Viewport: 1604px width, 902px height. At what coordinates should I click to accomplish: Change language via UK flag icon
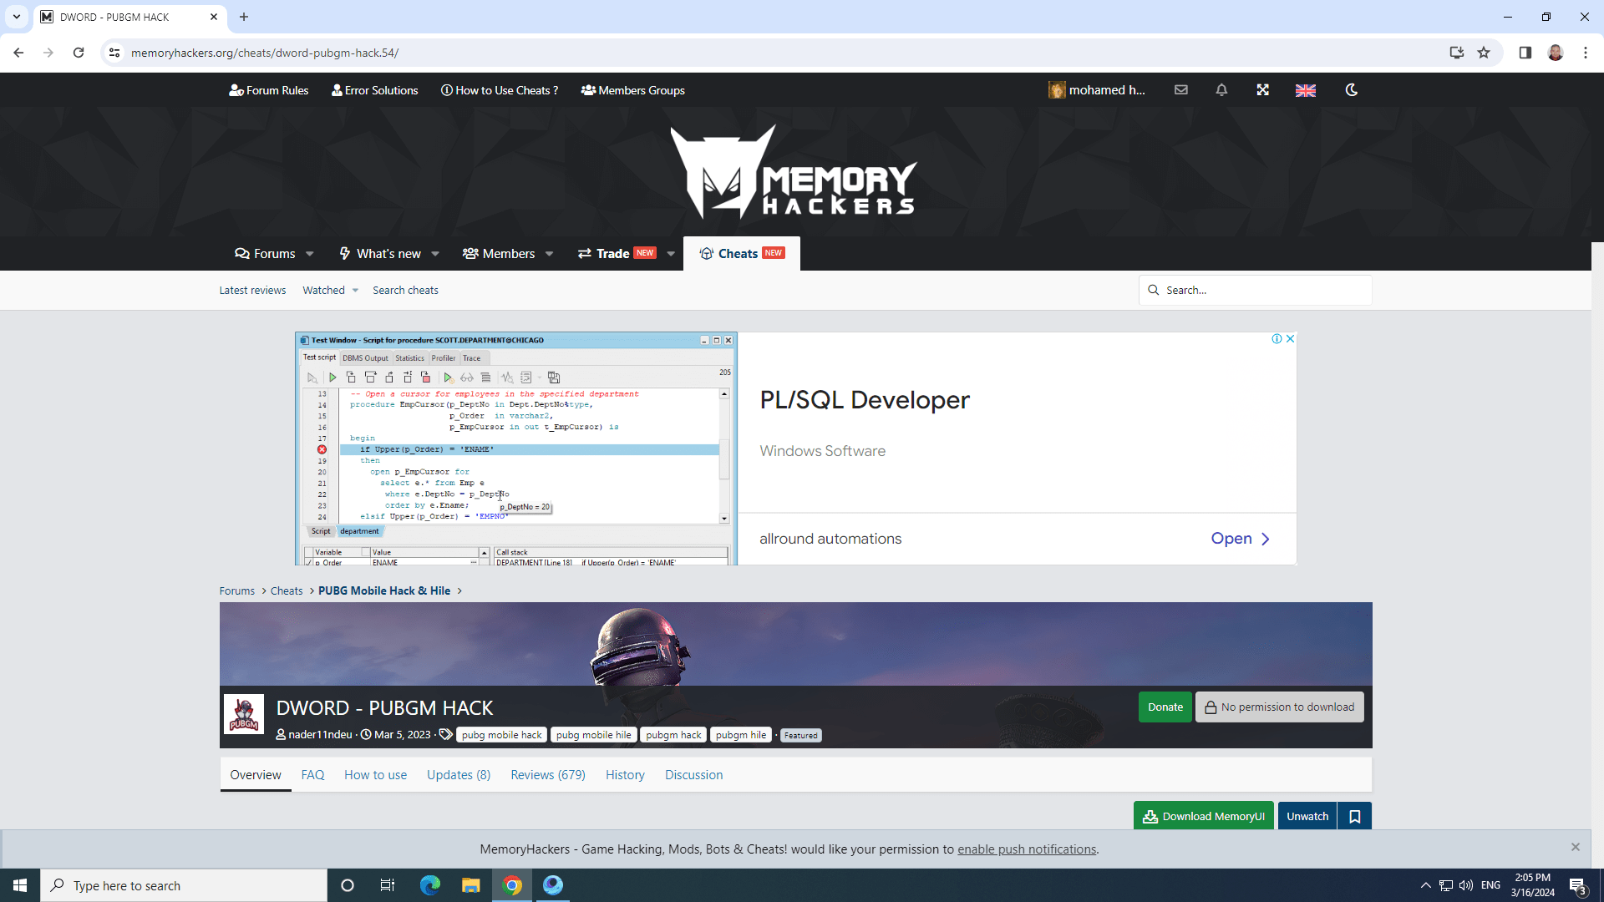coord(1306,90)
